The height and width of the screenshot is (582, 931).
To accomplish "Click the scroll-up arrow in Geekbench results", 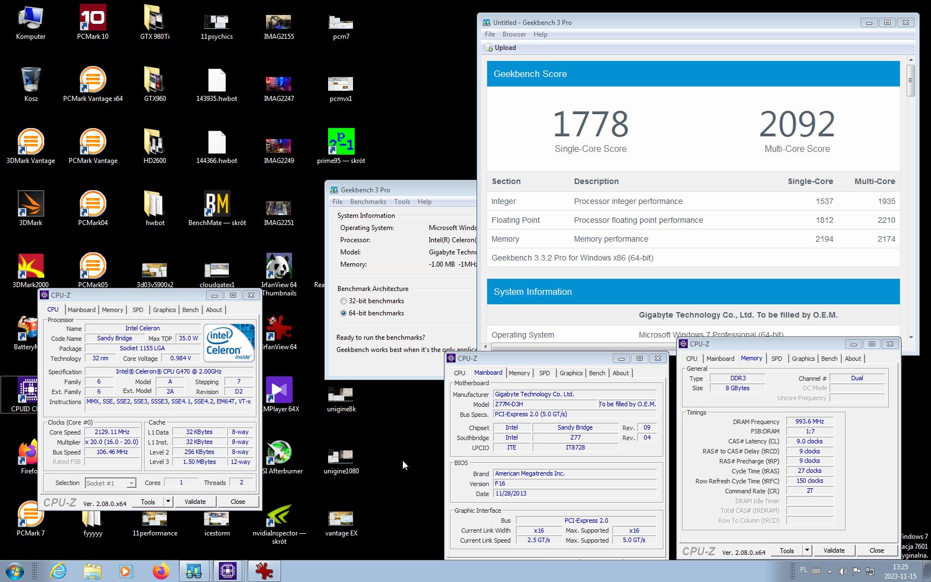I will 910,59.
